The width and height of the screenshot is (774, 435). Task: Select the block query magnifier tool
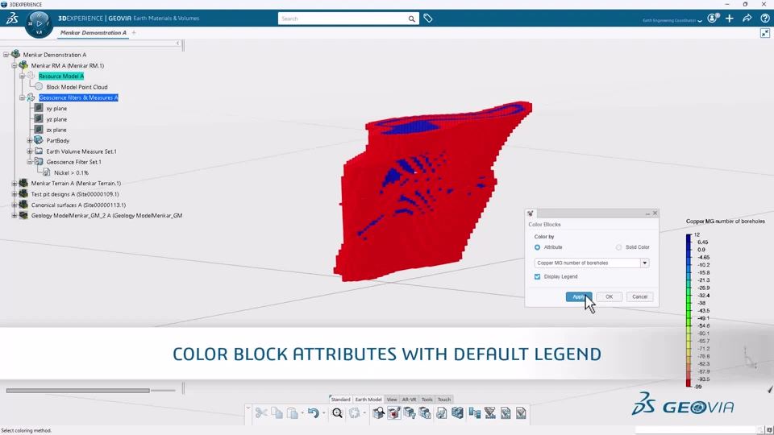pyautogui.click(x=378, y=412)
